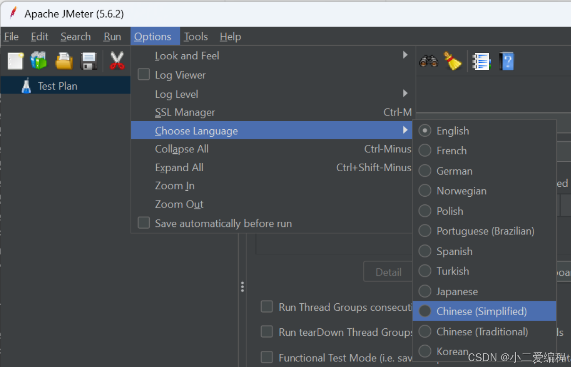Enable Functional Test Mode checkbox
This screenshot has height=367, width=571.
click(267, 357)
